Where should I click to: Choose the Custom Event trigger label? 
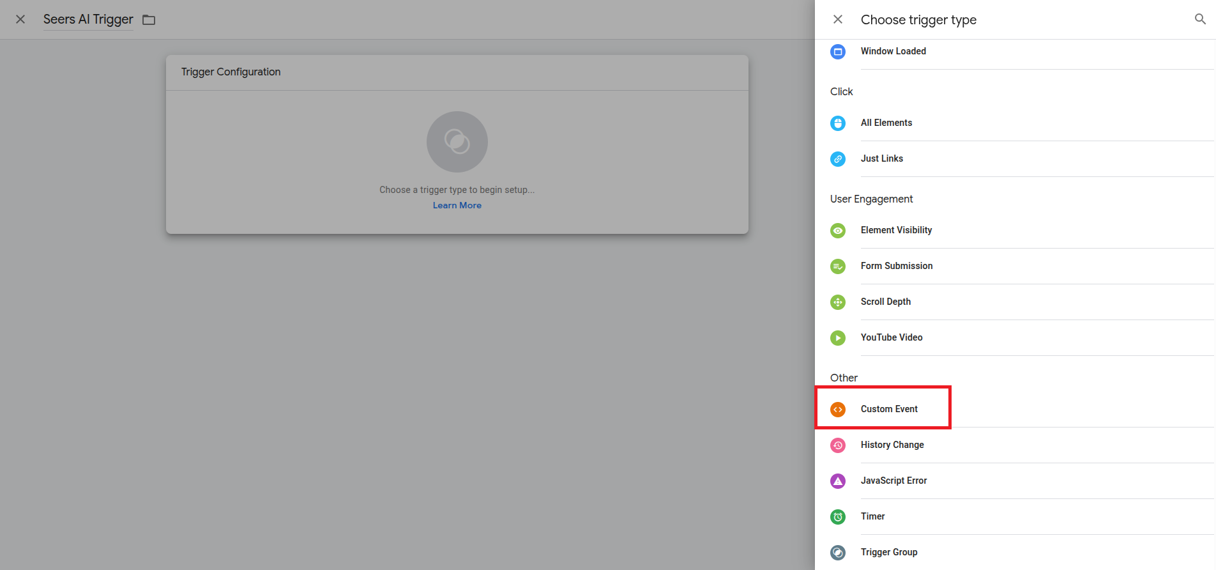coord(889,409)
